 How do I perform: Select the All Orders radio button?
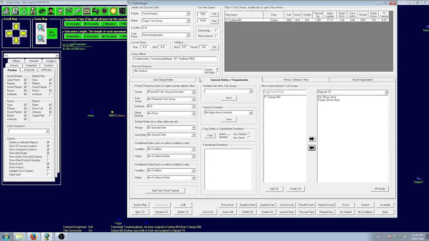pyautogui.click(x=218, y=73)
